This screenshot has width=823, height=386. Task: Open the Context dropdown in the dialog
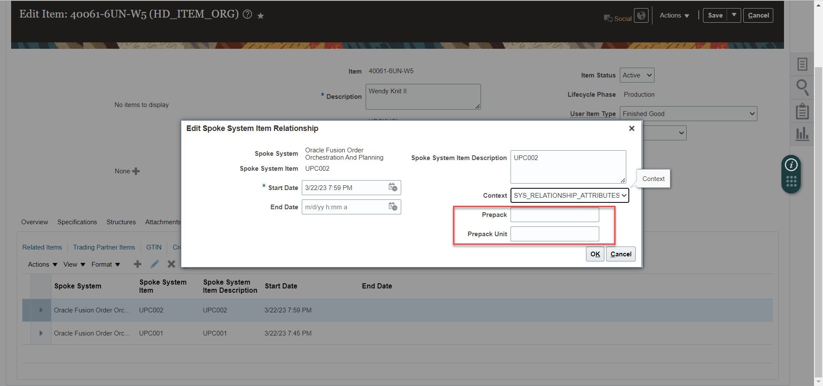tap(569, 195)
